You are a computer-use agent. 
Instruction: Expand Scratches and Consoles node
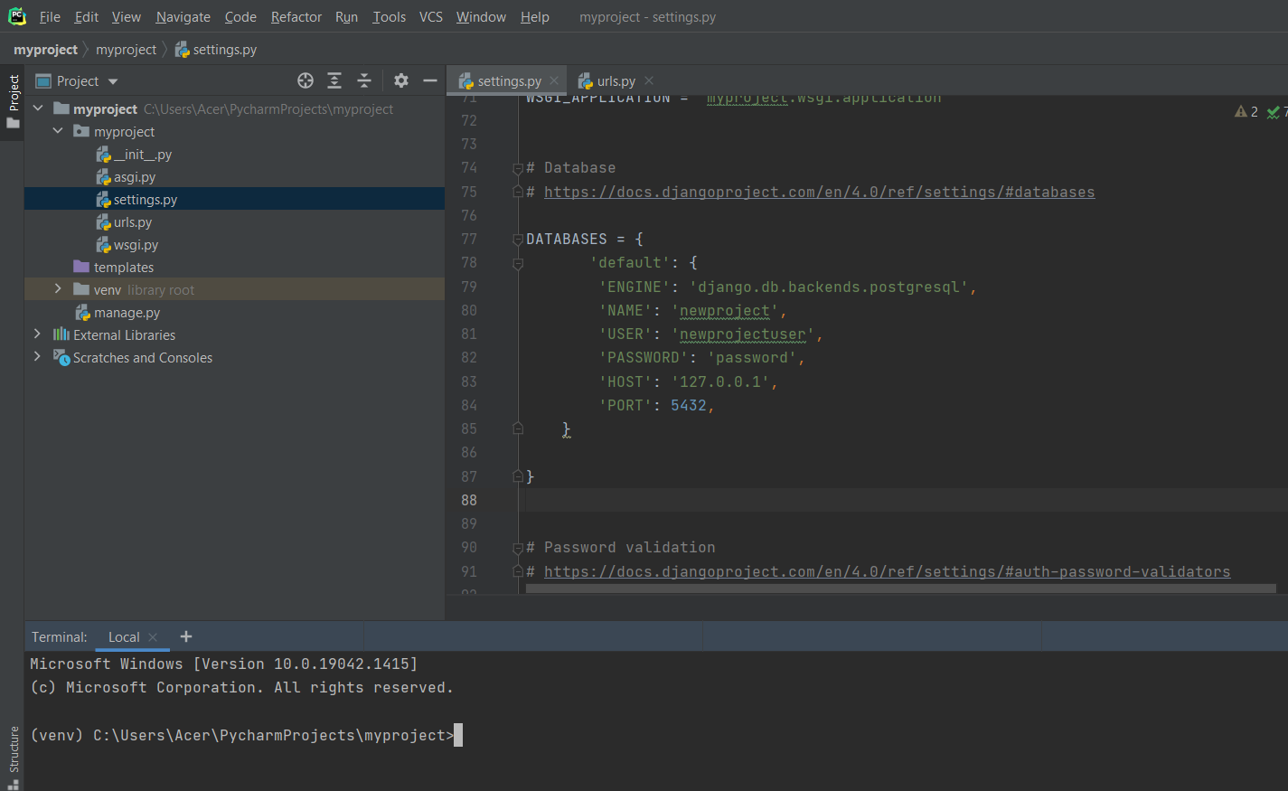click(x=37, y=357)
